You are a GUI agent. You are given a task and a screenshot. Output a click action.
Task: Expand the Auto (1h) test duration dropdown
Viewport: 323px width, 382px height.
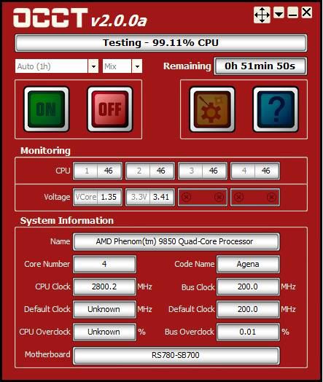pyautogui.click(x=93, y=66)
